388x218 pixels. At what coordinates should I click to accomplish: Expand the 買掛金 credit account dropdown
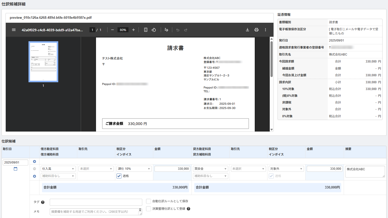(210, 169)
